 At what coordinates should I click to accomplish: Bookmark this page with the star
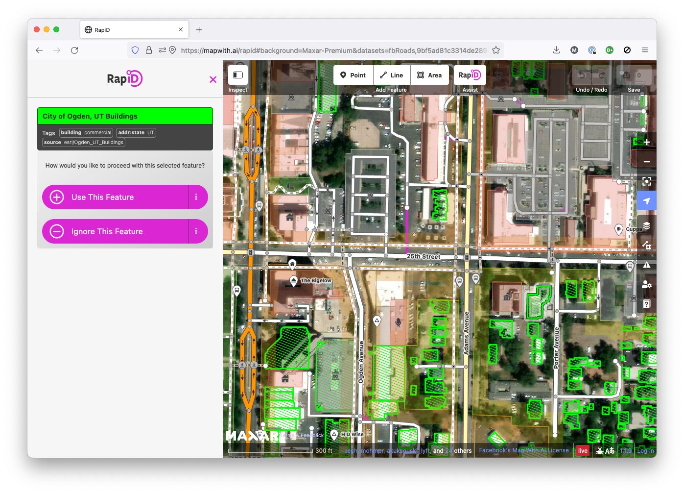click(x=496, y=50)
